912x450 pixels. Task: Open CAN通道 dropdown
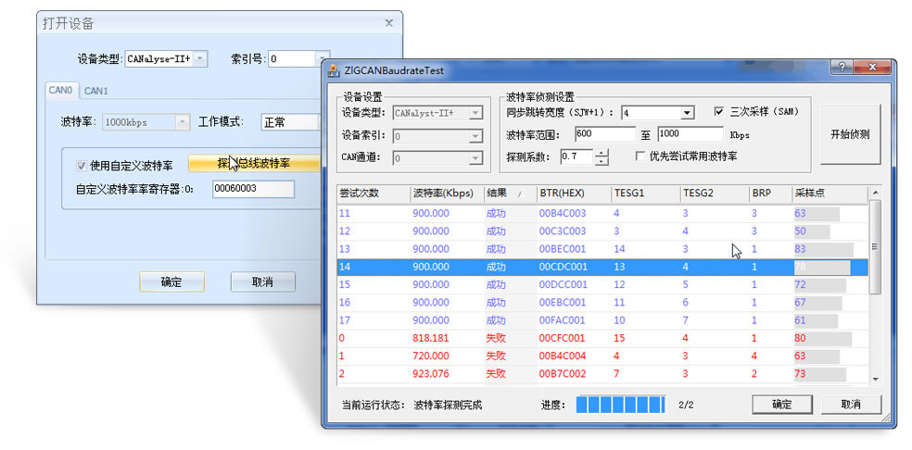click(475, 158)
